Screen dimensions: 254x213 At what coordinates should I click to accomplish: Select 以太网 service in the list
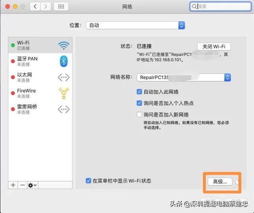click(x=40, y=77)
